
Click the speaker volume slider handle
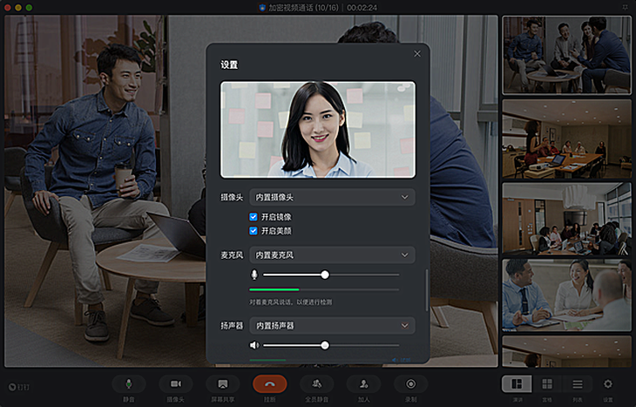pyautogui.click(x=325, y=345)
